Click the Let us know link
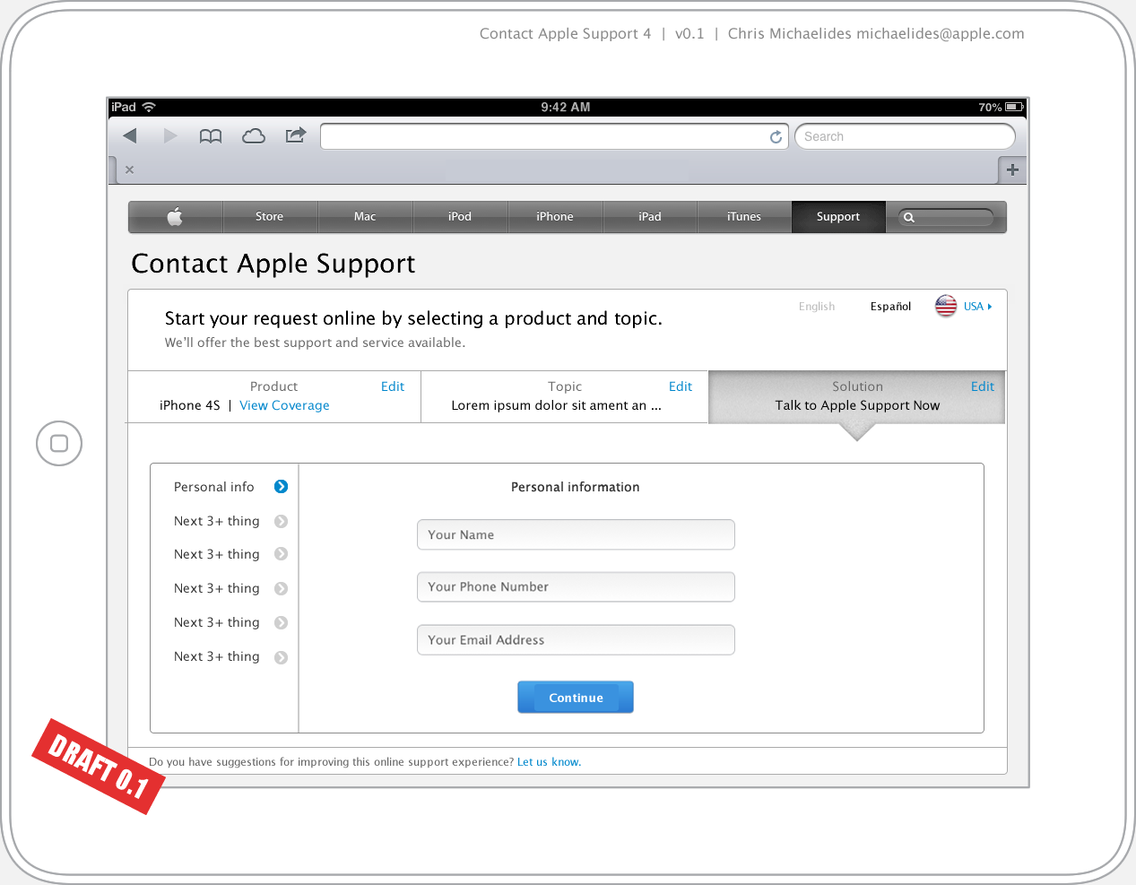The height and width of the screenshot is (885, 1136). click(549, 762)
